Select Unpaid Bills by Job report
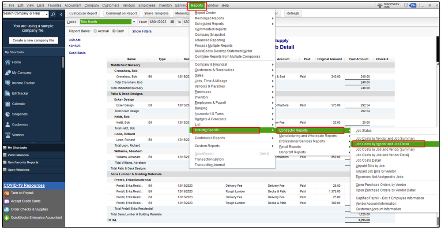The image size is (441, 229). click(x=370, y=166)
